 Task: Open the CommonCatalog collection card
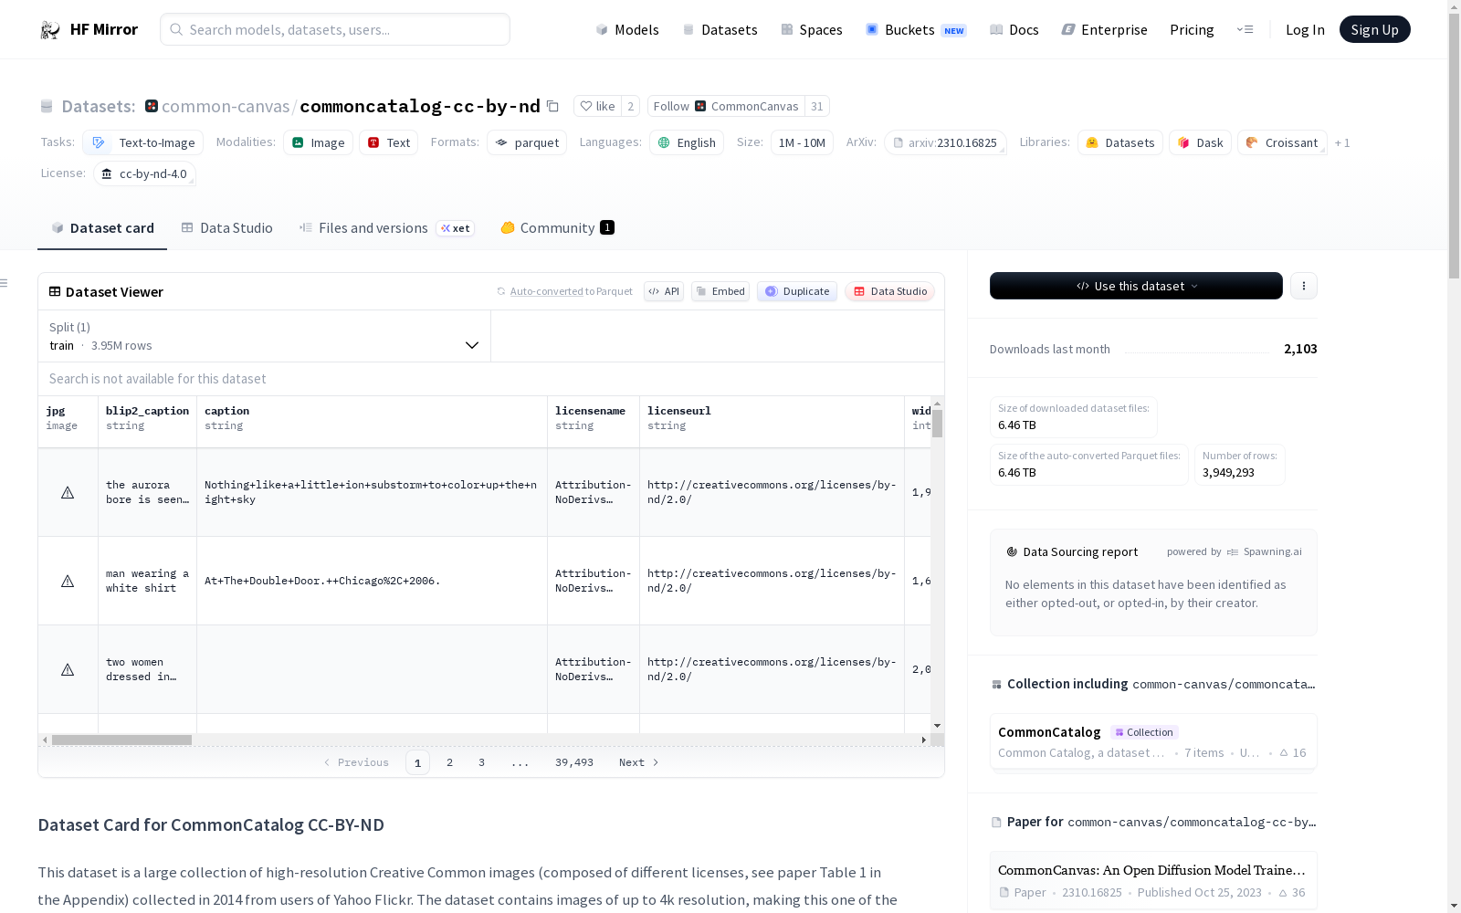1153,741
